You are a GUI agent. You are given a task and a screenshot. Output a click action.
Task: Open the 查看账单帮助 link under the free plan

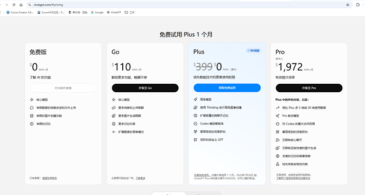[x=50, y=178]
